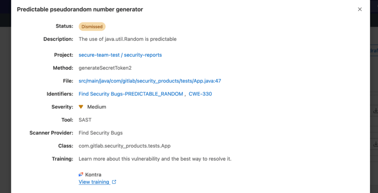This screenshot has height=193, width=378.
Task: Close the vulnerability details dialog with the X
Action: pyautogui.click(x=360, y=9)
